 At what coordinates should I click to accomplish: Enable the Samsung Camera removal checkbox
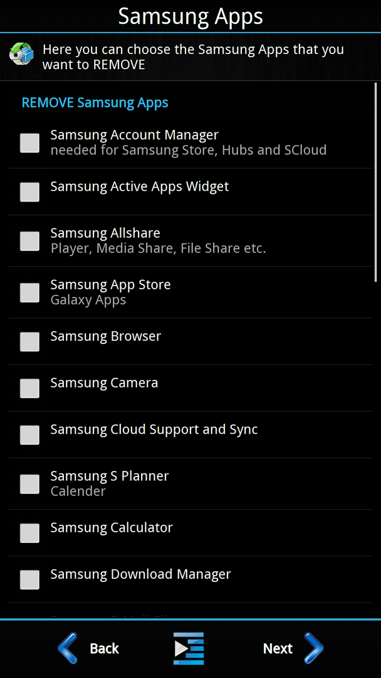click(x=30, y=389)
